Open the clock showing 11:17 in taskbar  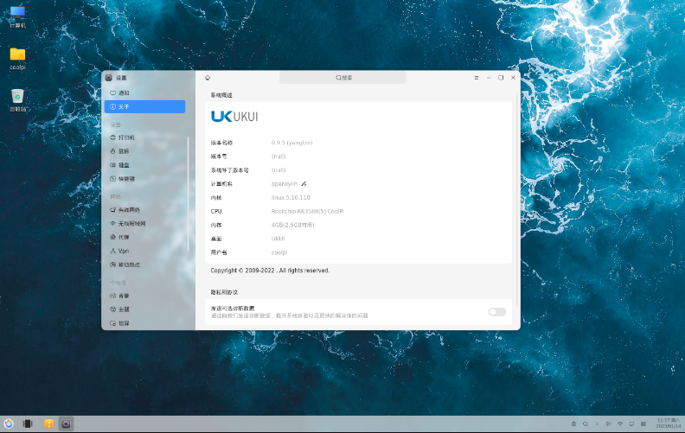669,423
